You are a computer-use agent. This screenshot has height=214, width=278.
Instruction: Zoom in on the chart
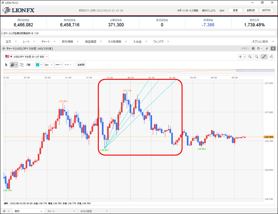(x=250, y=57)
